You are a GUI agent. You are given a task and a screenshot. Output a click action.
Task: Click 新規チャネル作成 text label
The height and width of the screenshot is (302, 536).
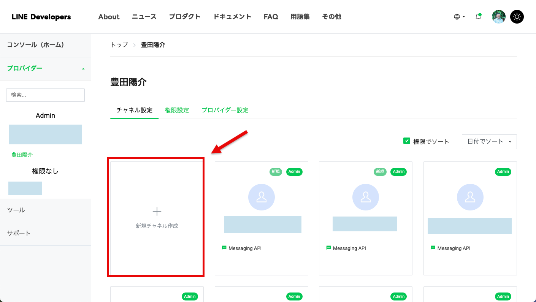point(157,226)
